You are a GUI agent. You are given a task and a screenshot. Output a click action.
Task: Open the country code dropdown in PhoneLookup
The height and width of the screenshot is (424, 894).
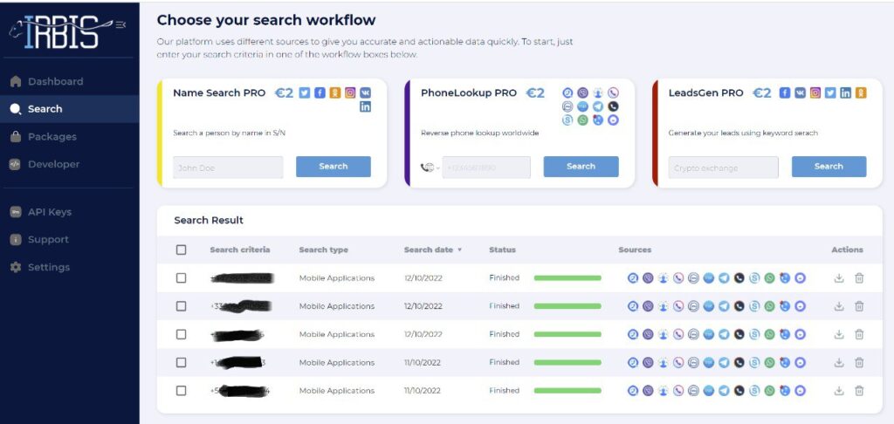(430, 168)
